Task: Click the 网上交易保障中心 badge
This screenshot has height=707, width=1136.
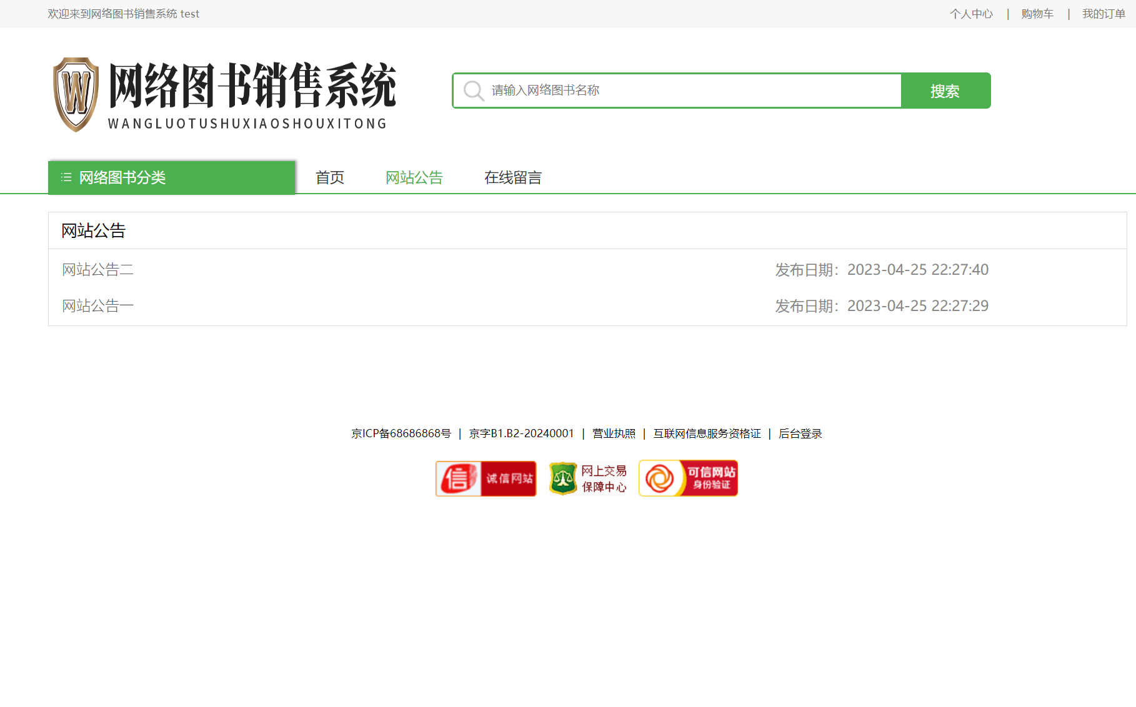Action: [588, 478]
